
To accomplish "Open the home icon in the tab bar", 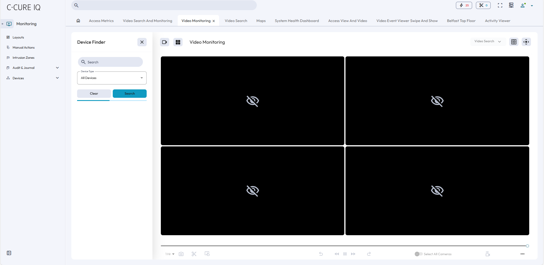I will click(x=78, y=21).
